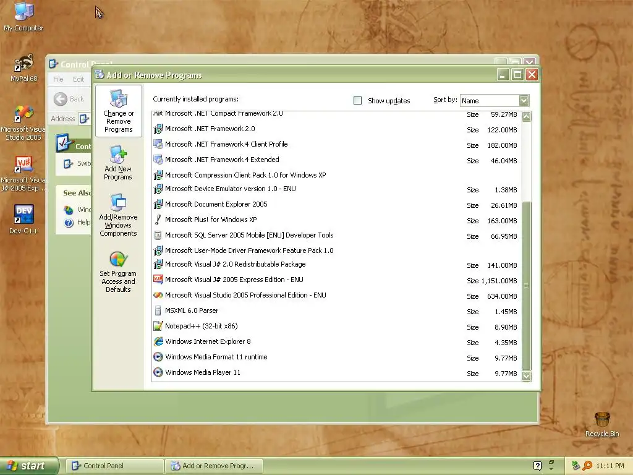The height and width of the screenshot is (475, 633).
Task: Click .NET Framework 4 Client Profile icon
Action: click(x=158, y=145)
